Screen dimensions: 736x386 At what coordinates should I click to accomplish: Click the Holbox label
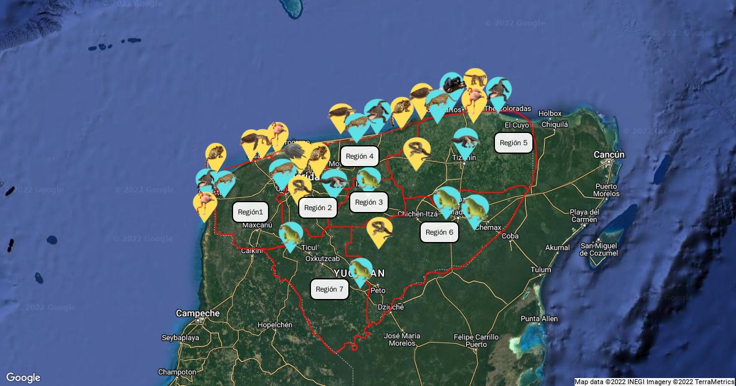pos(550,113)
